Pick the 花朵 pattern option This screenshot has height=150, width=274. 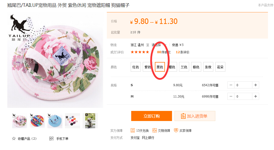point(220,67)
